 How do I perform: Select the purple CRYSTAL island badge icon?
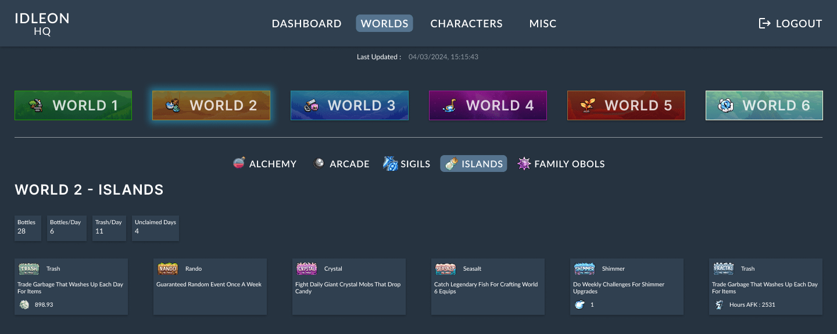pos(306,269)
